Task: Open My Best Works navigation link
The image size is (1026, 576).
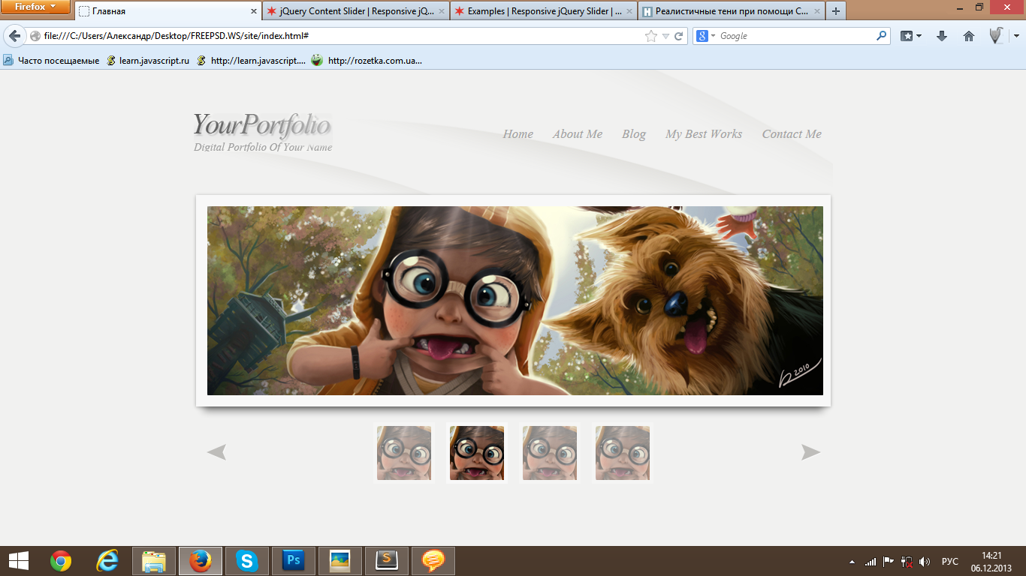Action: 704,134
